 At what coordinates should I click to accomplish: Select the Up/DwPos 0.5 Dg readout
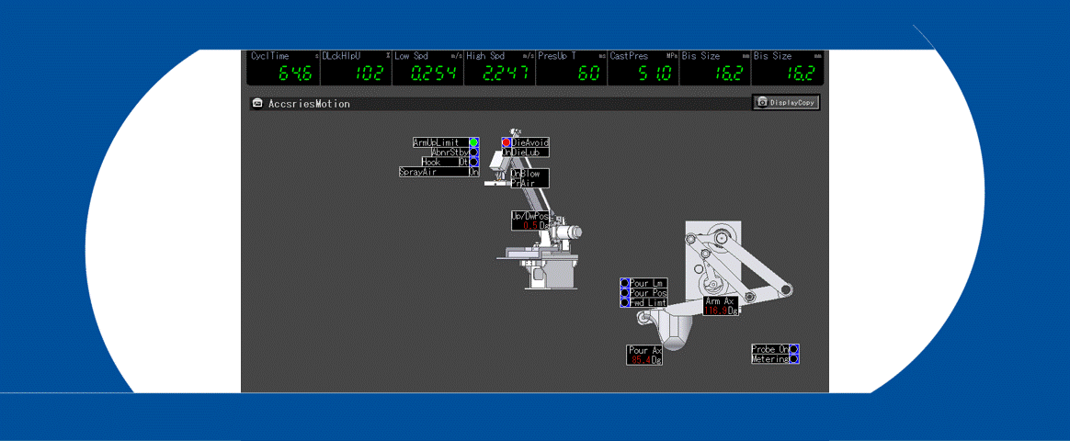click(x=530, y=220)
